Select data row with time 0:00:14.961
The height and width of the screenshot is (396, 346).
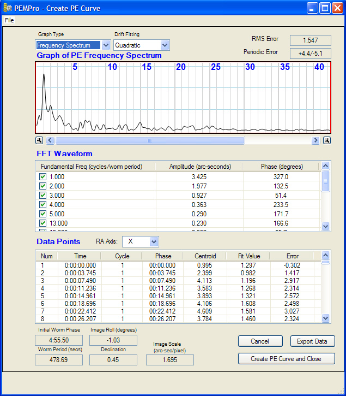tap(178, 296)
